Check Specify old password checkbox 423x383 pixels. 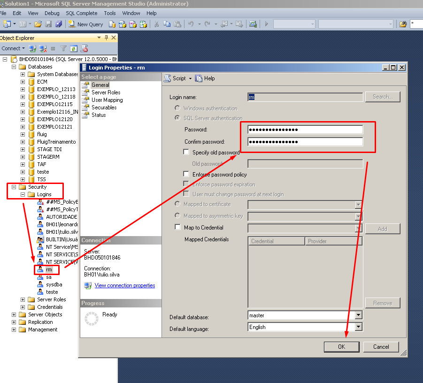[x=186, y=152]
